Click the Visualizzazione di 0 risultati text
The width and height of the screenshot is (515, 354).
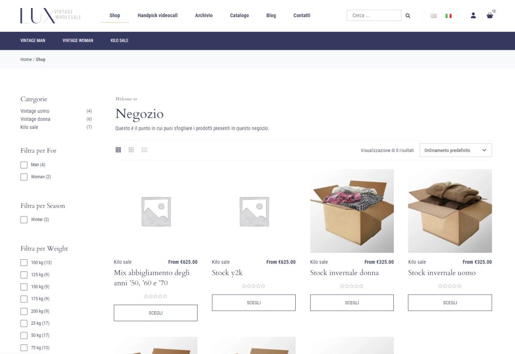387,151
